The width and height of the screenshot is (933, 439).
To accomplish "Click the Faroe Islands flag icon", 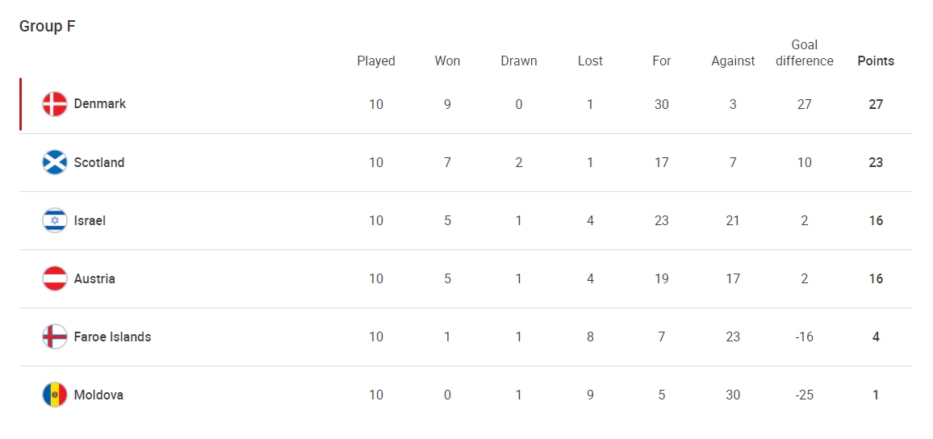I will 55,337.
